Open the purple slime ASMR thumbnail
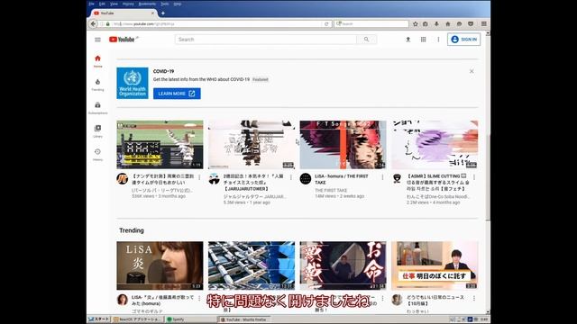The width and height of the screenshot is (577, 324). point(435,145)
